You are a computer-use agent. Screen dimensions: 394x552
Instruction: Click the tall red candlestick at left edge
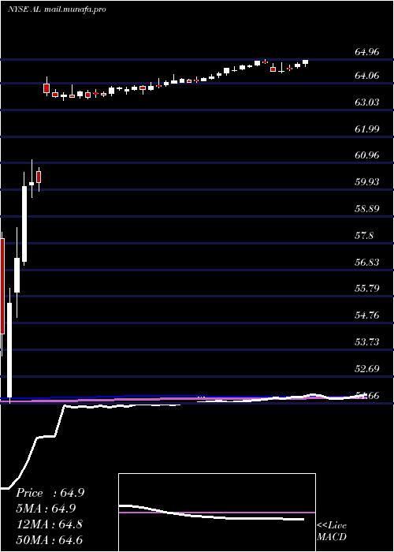pyautogui.click(x=2, y=285)
